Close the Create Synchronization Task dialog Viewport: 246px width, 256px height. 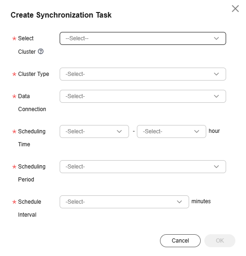coord(235,9)
